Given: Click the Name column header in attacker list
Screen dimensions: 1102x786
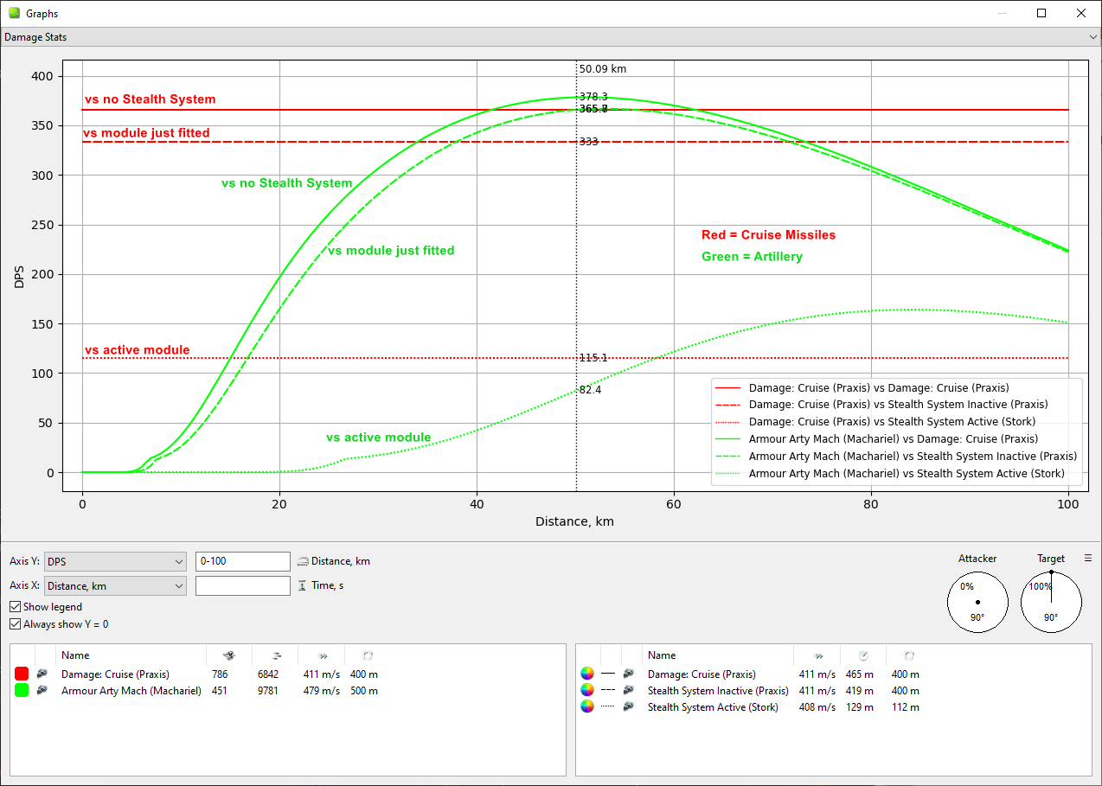Looking at the screenshot, I should [x=75, y=655].
